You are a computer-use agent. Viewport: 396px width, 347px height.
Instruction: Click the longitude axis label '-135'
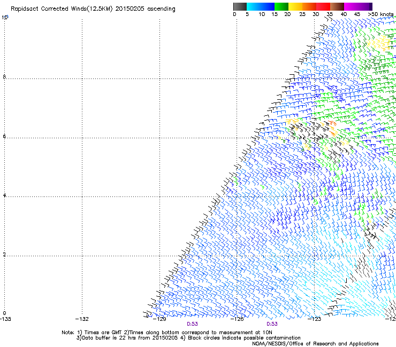click(5, 319)
